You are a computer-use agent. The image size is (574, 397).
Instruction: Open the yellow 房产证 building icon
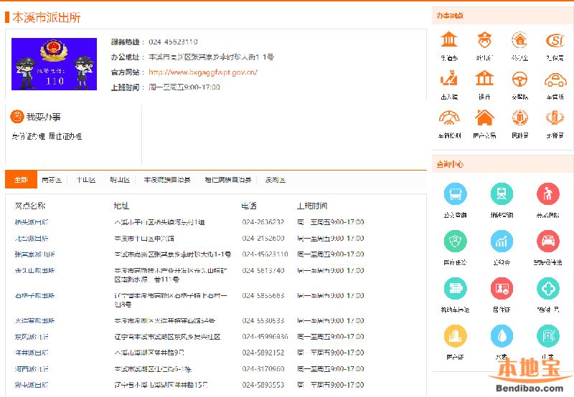coord(455,336)
